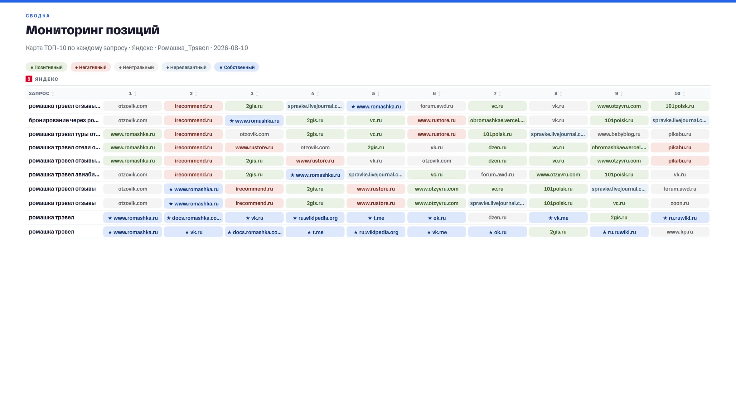
Task: Open spravke.livejournal in 'ромашка трэвел авиаби...' row
Action: coord(376,175)
